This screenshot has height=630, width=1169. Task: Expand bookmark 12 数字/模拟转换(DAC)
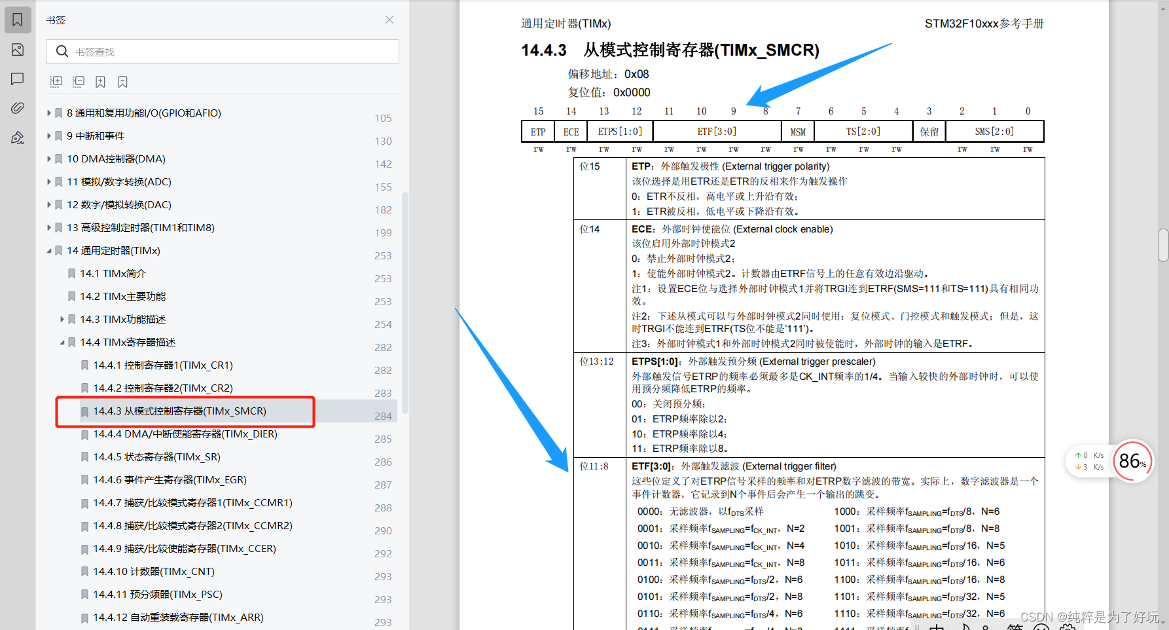[x=49, y=204]
